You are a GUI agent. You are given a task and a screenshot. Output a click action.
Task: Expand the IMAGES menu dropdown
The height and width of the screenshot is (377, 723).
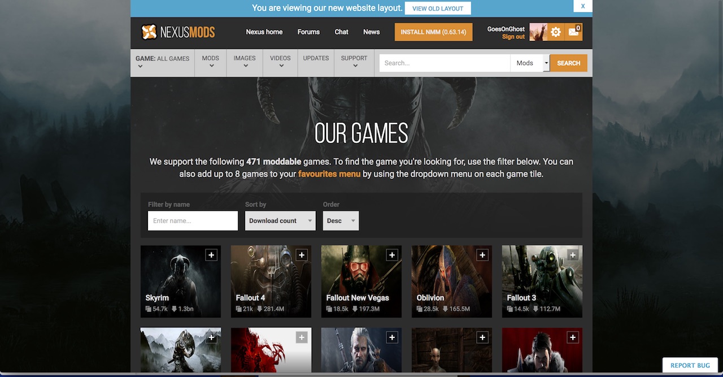coord(245,62)
